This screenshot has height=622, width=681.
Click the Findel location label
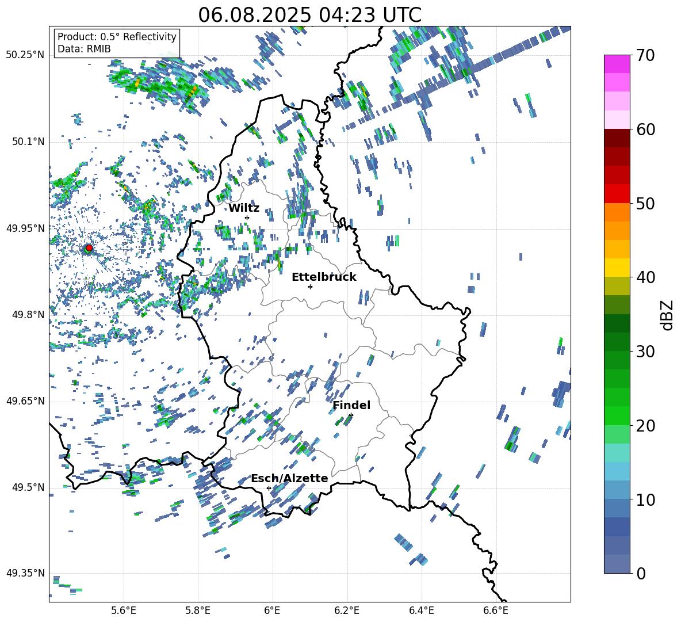click(351, 405)
